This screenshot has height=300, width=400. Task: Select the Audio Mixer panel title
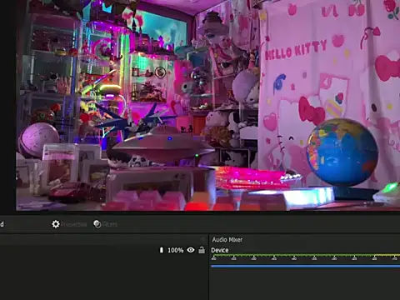pyautogui.click(x=227, y=239)
